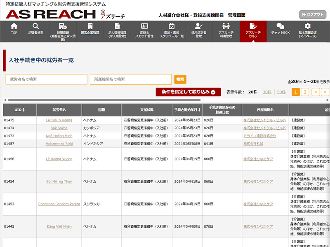Show 50件 per page
Image resolution: width=330 pixels, height=247 pixels.
click(281, 92)
